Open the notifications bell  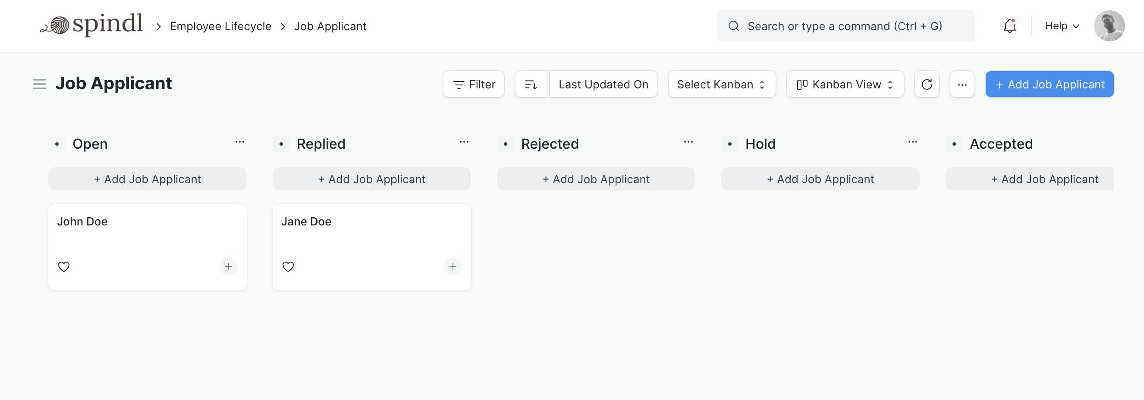click(x=1009, y=26)
